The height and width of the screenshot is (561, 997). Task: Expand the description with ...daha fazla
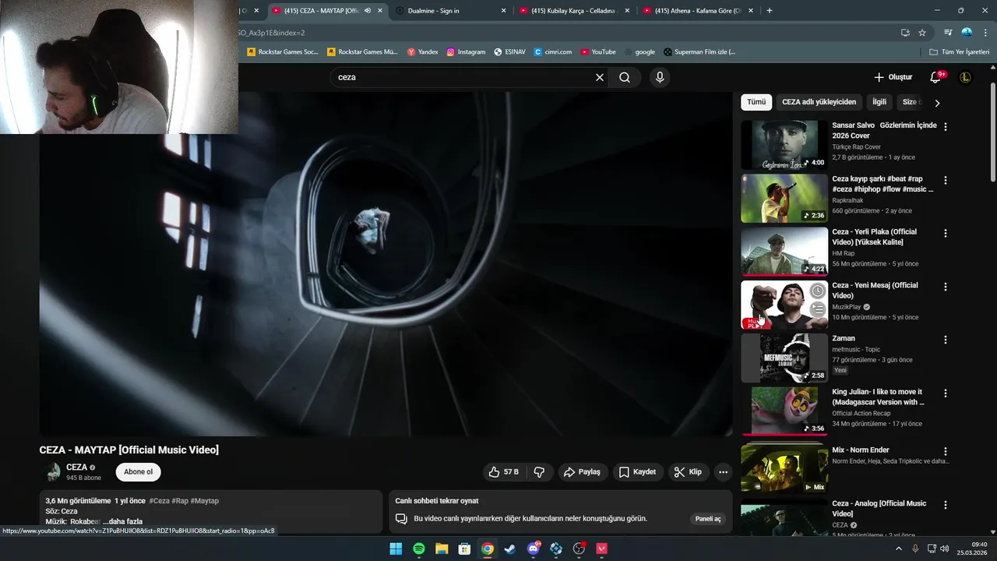pos(122,522)
